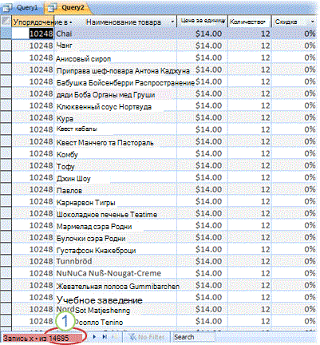Image resolution: width=320 pixels, height=345 pixels.
Task: Click the Query1 tab icon
Action: coord(7,8)
